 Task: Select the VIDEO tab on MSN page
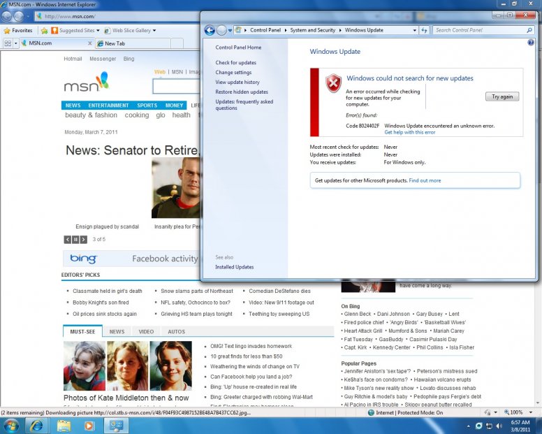(146, 331)
